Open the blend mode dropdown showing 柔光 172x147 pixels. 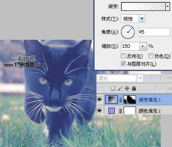click(120, 78)
